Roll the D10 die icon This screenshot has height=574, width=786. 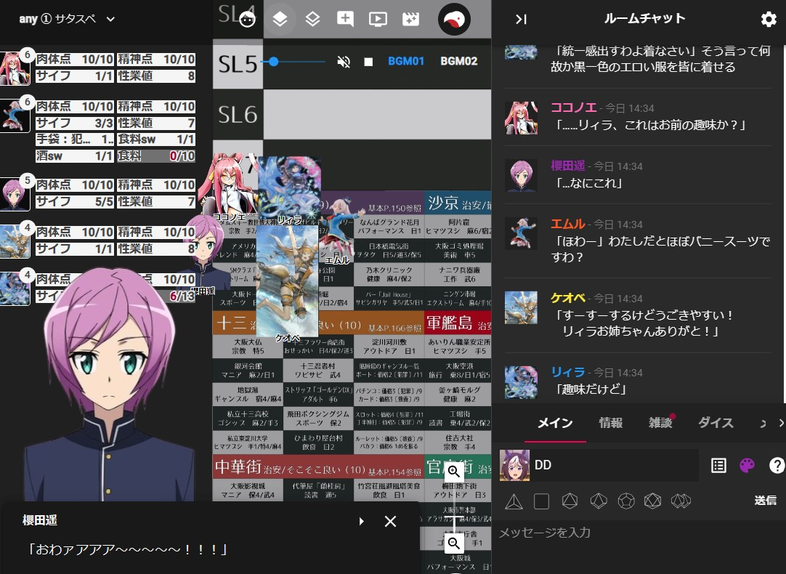(599, 501)
